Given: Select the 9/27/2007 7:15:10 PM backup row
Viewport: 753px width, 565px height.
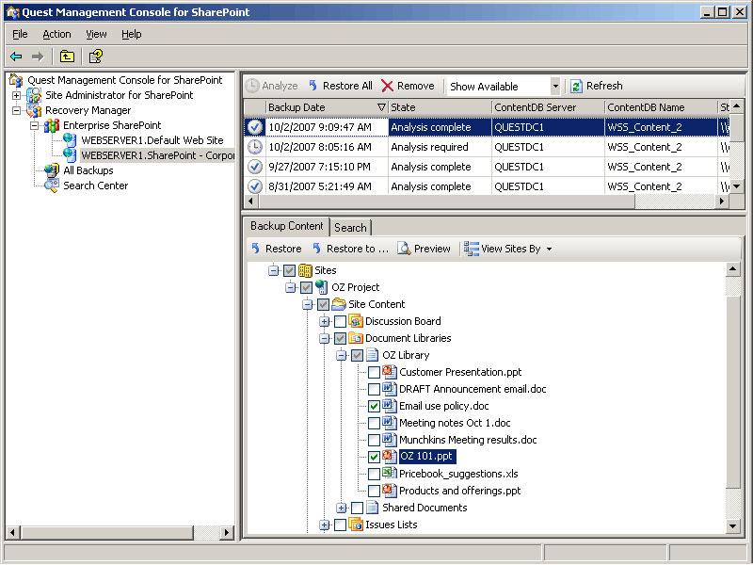Looking at the screenshot, I should 486,167.
